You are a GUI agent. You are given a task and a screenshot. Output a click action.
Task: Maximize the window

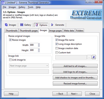point(92,2)
